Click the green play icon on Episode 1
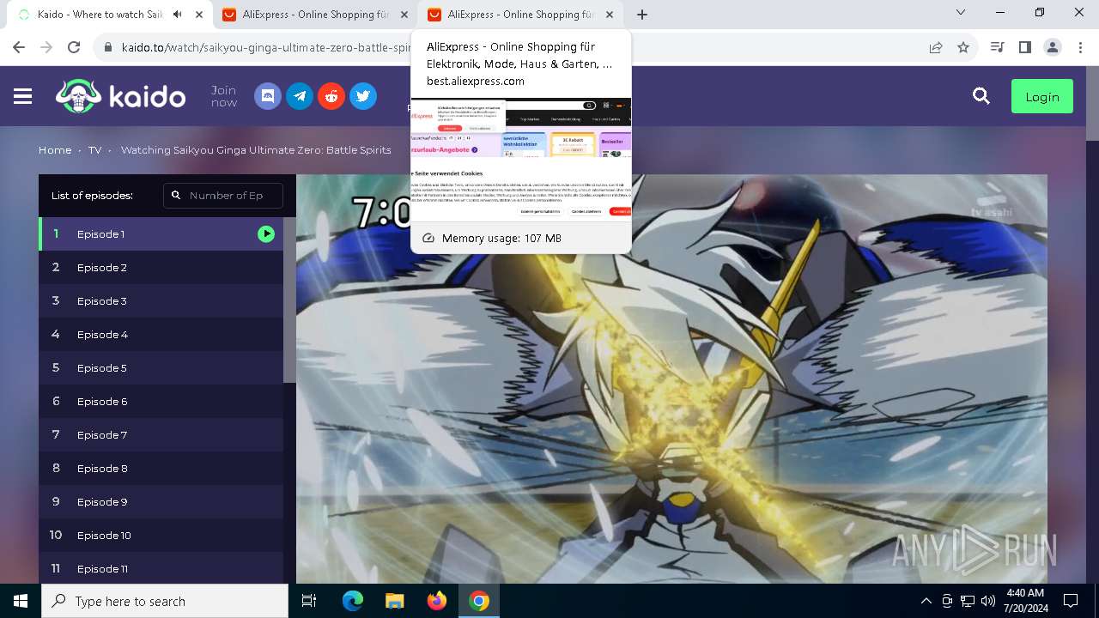Image resolution: width=1099 pixels, height=618 pixels. [x=266, y=233]
